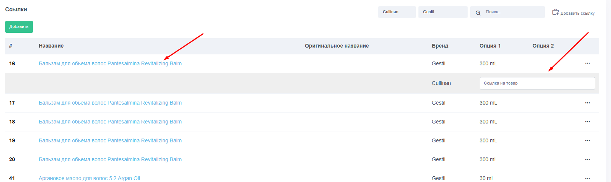Click the 'Бренд' column header
Viewport: 611px width, 182px height.
click(x=440, y=46)
